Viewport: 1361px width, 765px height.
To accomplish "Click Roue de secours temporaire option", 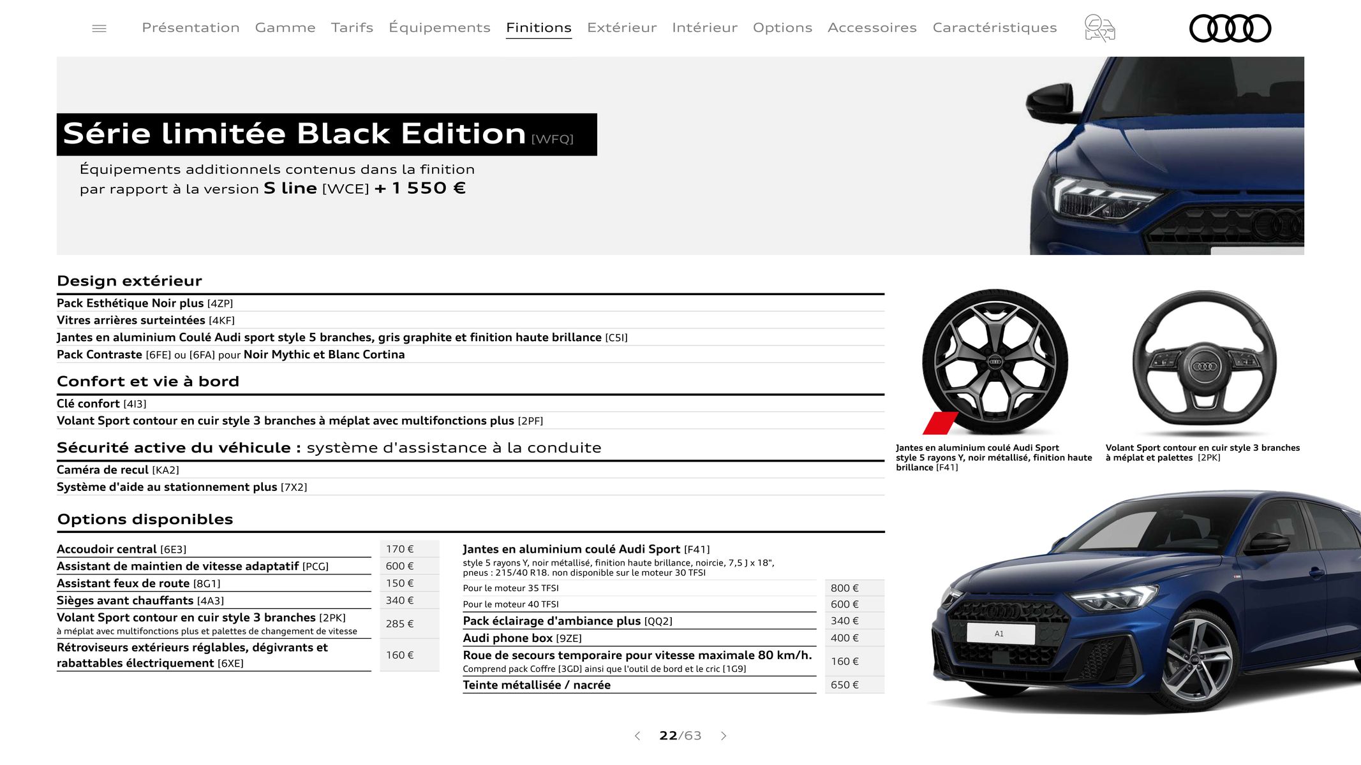I will pos(639,661).
